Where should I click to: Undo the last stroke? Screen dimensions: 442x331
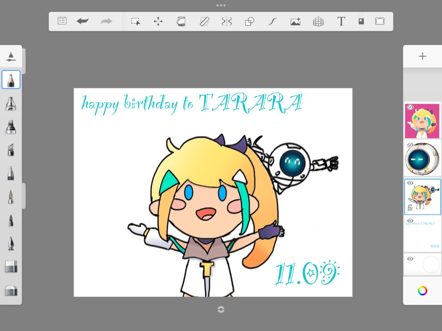coord(82,21)
